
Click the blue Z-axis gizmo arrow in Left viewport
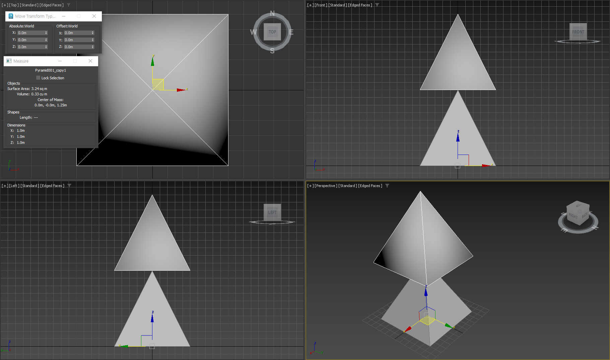pos(152,318)
